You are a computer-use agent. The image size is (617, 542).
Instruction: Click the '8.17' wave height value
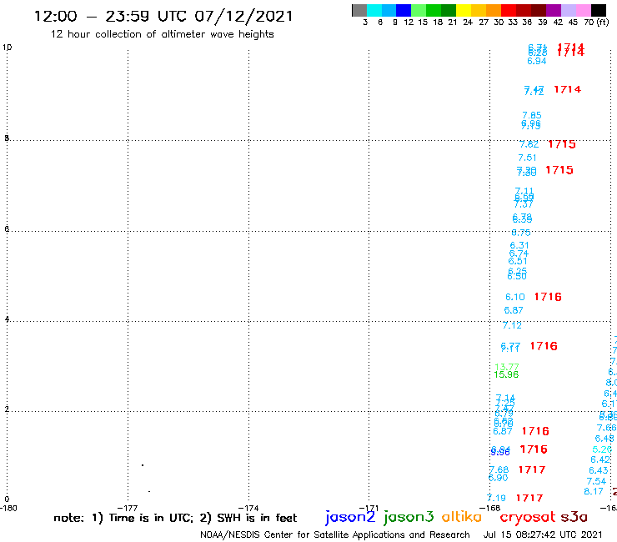pos(594,492)
